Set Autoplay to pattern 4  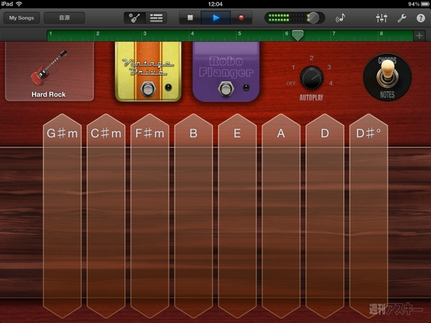pos(330,83)
